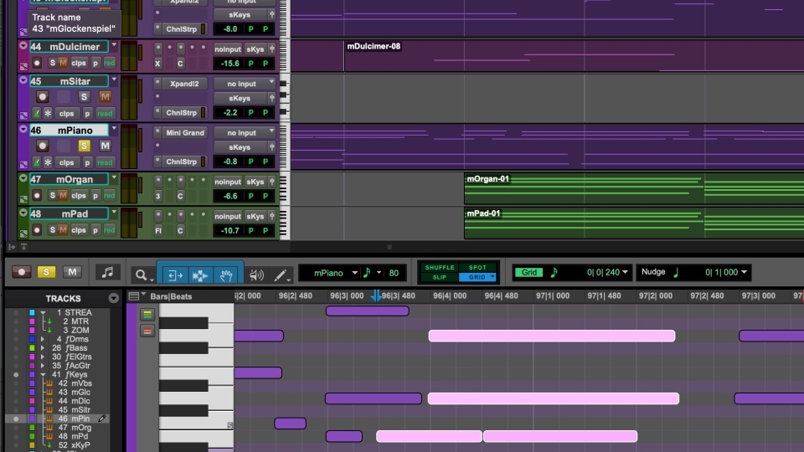Open Xpand!2 insert on mSitar track
The height and width of the screenshot is (452, 804).
click(x=184, y=84)
